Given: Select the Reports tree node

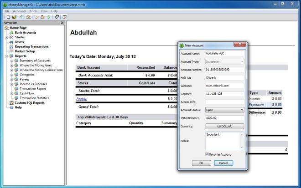Looking at the screenshot, I should 21,56.
